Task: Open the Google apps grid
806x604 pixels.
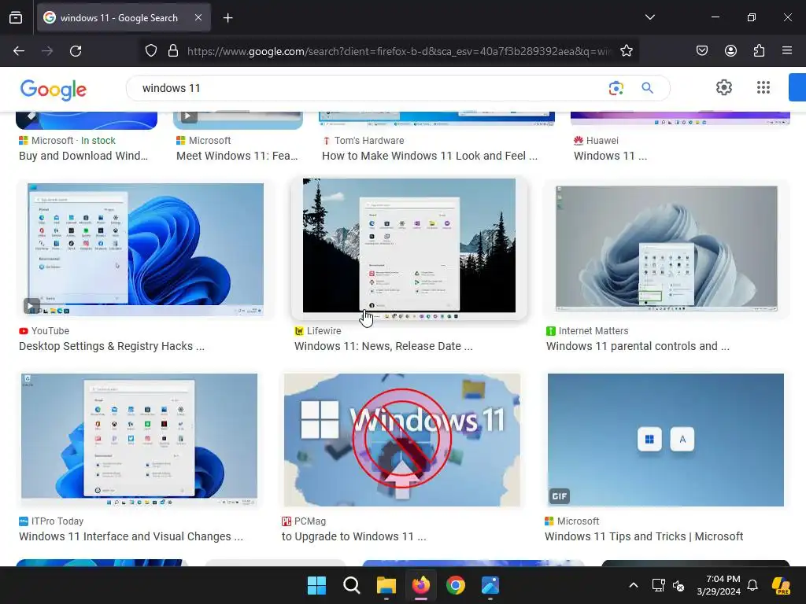Action: [763, 88]
